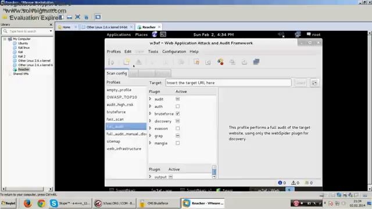The height and width of the screenshot is (209, 372).
Task: Click the network icon in Kali top panel
Action: 298,35
